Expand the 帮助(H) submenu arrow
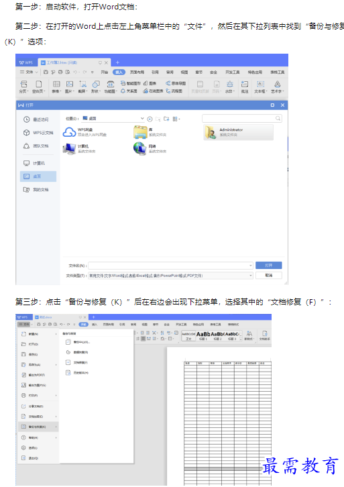The image size is (344, 487). 56,437
